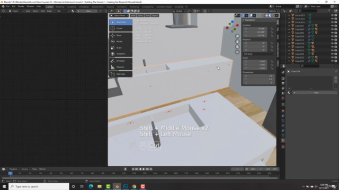
Task: Click the Blender logo menu icon
Action: 3,6
